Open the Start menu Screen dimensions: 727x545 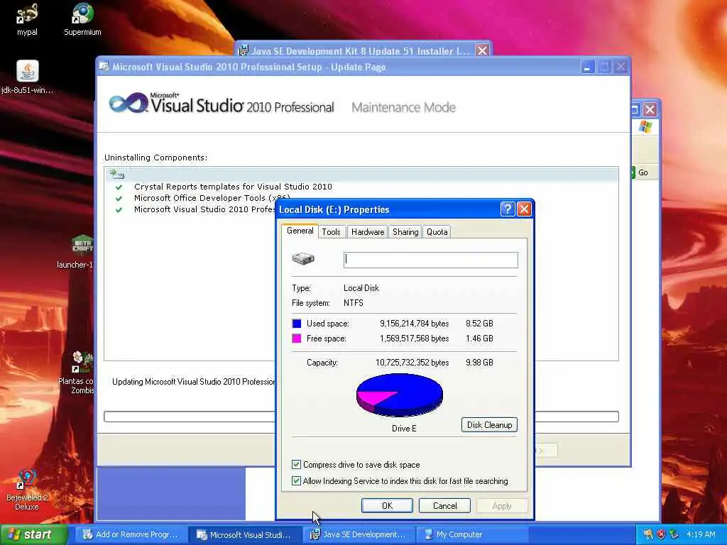tap(33, 534)
